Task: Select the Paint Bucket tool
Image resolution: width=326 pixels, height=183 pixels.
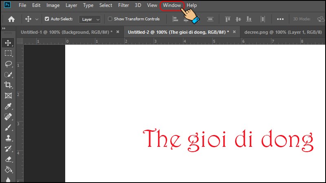Action: 8,170
